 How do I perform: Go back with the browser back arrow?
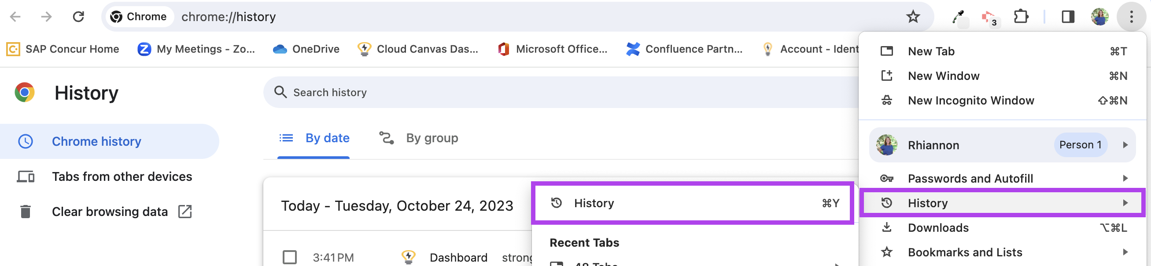point(15,17)
